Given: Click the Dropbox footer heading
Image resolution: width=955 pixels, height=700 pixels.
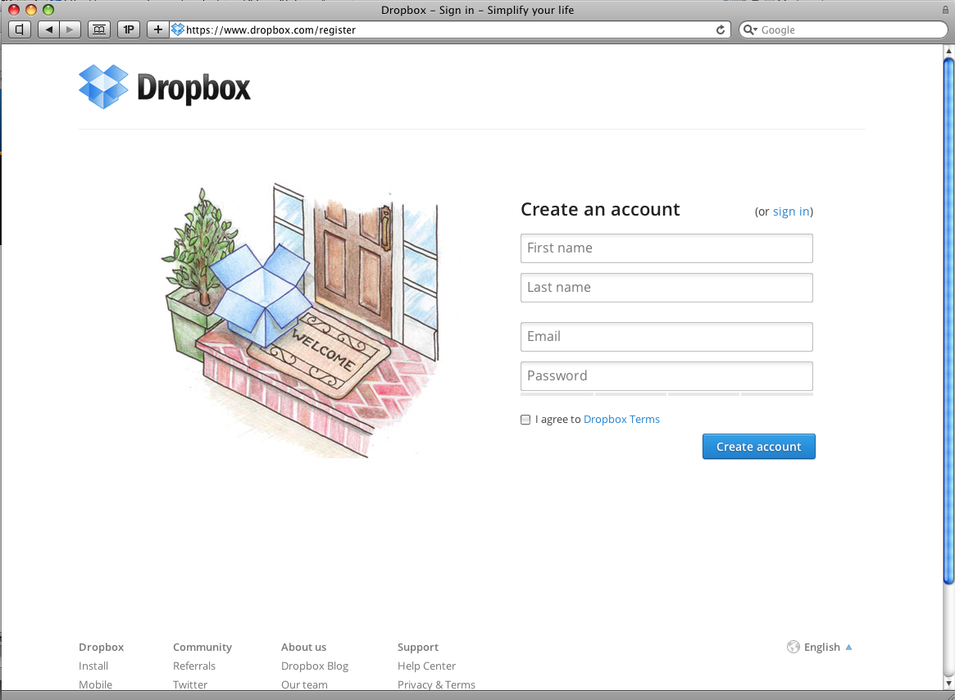Looking at the screenshot, I should (101, 647).
